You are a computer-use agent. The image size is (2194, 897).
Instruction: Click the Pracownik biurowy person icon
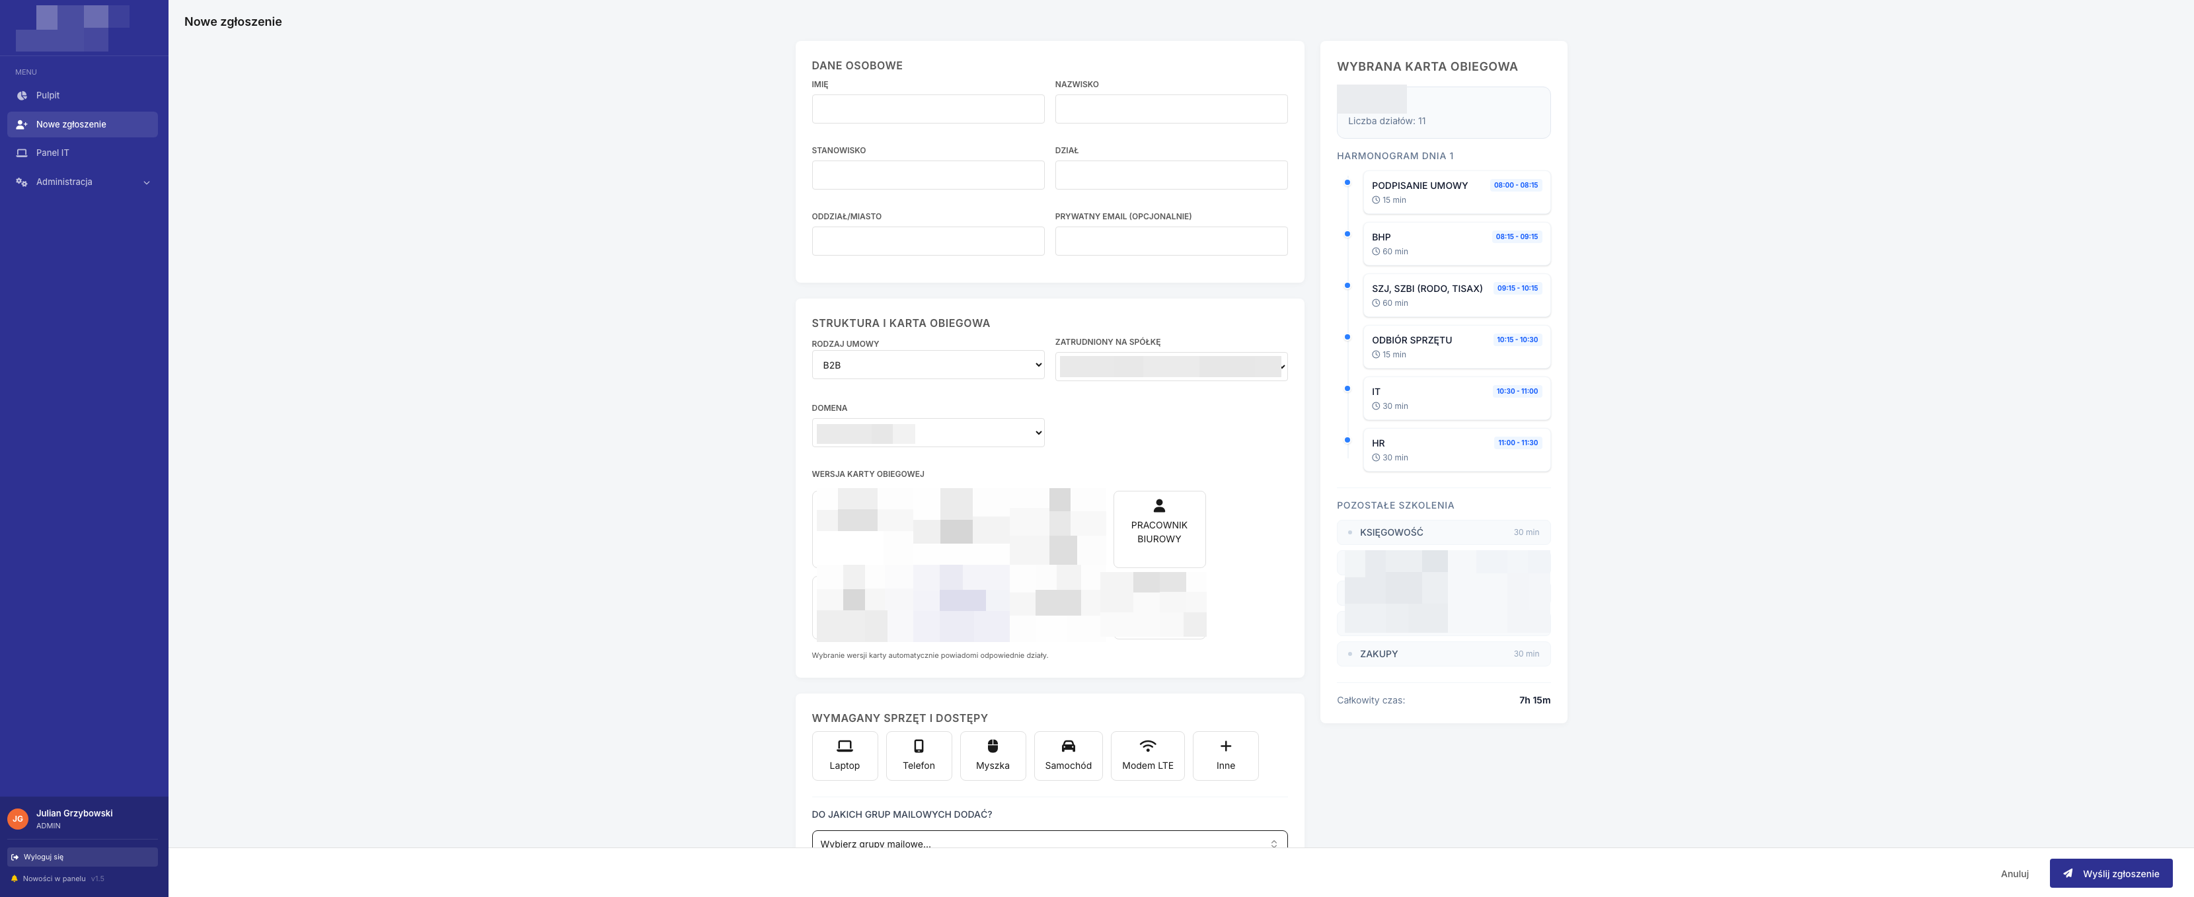coord(1159,505)
